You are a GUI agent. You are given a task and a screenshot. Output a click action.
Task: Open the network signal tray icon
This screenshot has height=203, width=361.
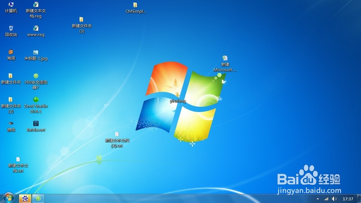(x=326, y=199)
